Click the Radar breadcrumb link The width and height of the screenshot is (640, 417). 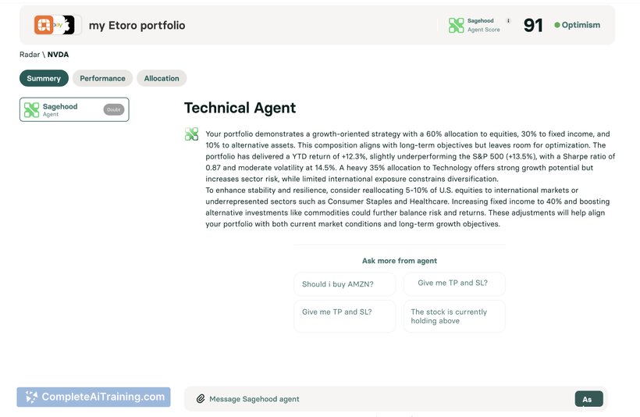click(x=30, y=55)
